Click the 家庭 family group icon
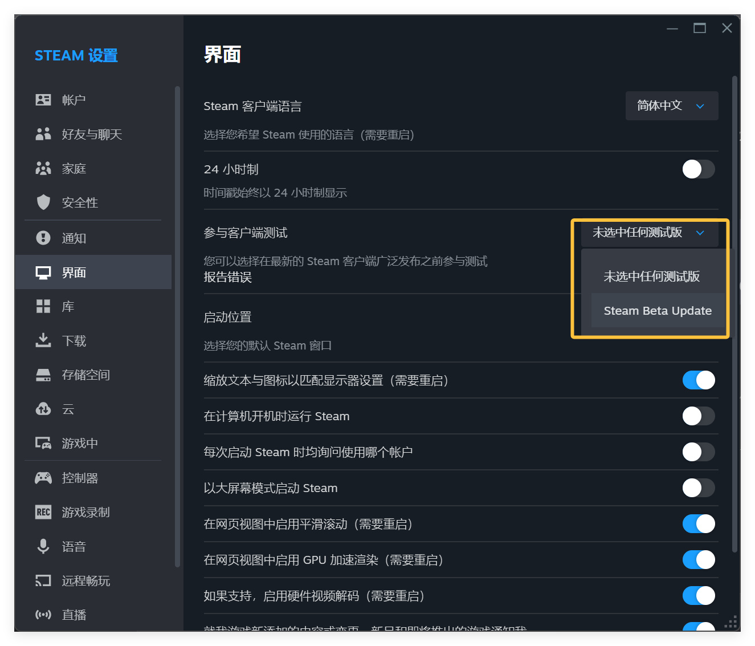 (43, 168)
